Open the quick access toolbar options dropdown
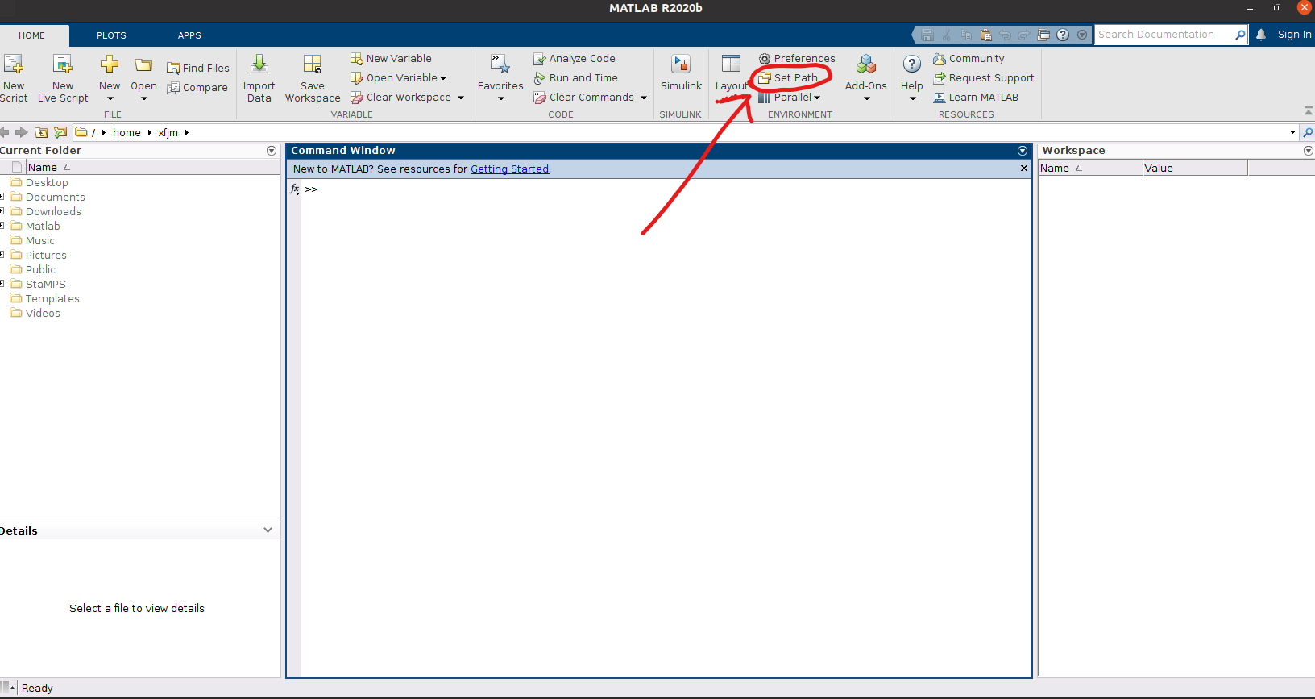 [1082, 35]
